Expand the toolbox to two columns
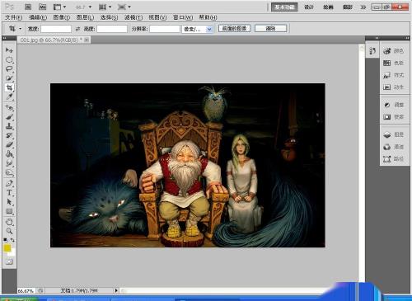This screenshot has height=301, width=412. 4,38
